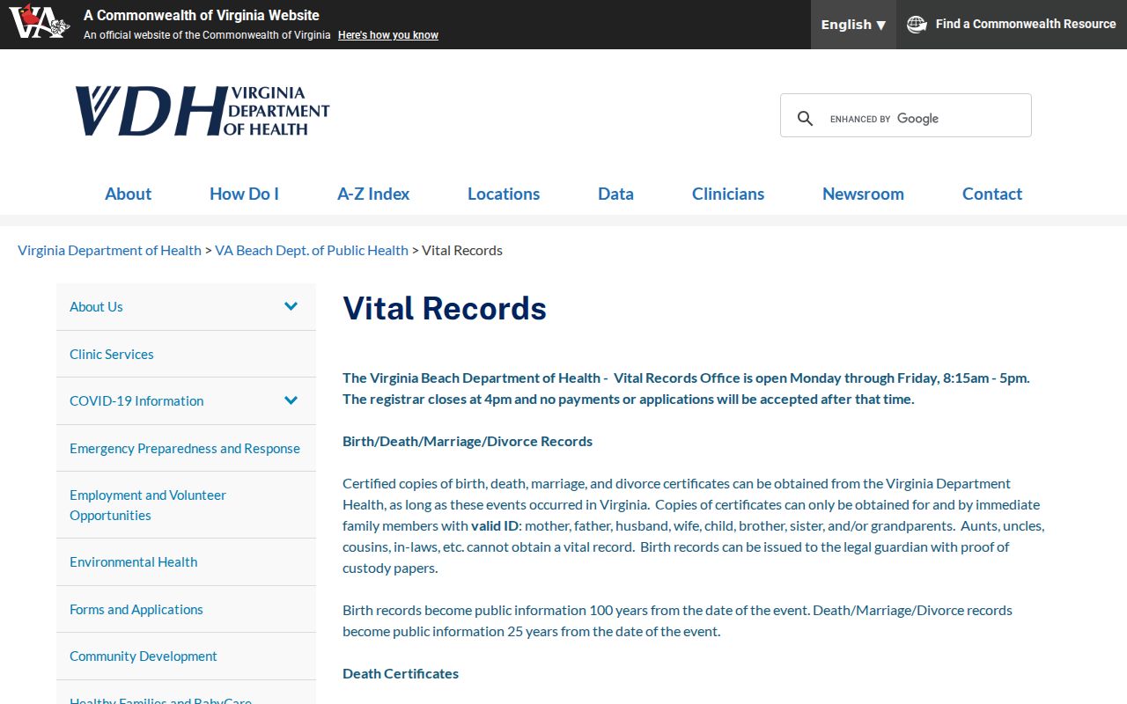
Task: Click the Death Certificates subheading
Action: 401,673
